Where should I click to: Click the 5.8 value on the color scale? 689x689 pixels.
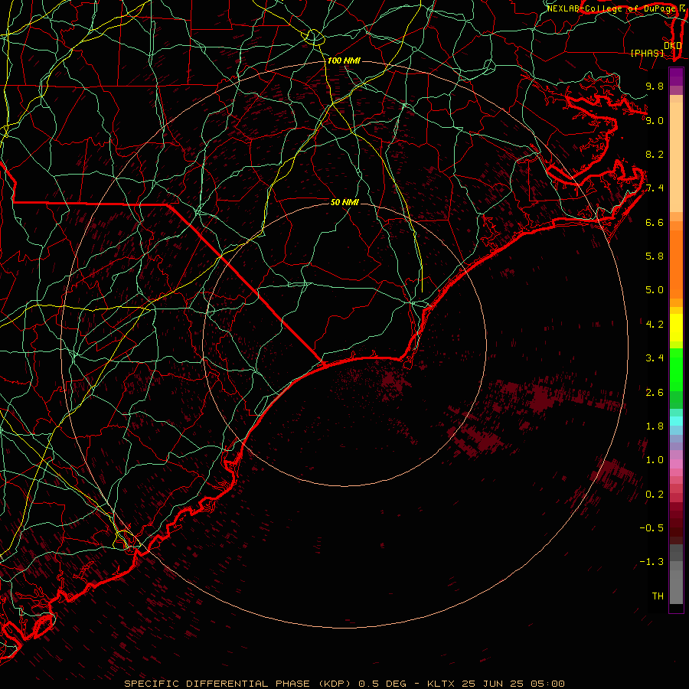pyautogui.click(x=655, y=256)
